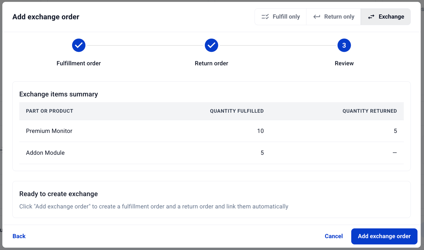Viewport: 424px width, 250px height.
Task: Click the return arrow icon beside Return only
Action: (x=316, y=17)
